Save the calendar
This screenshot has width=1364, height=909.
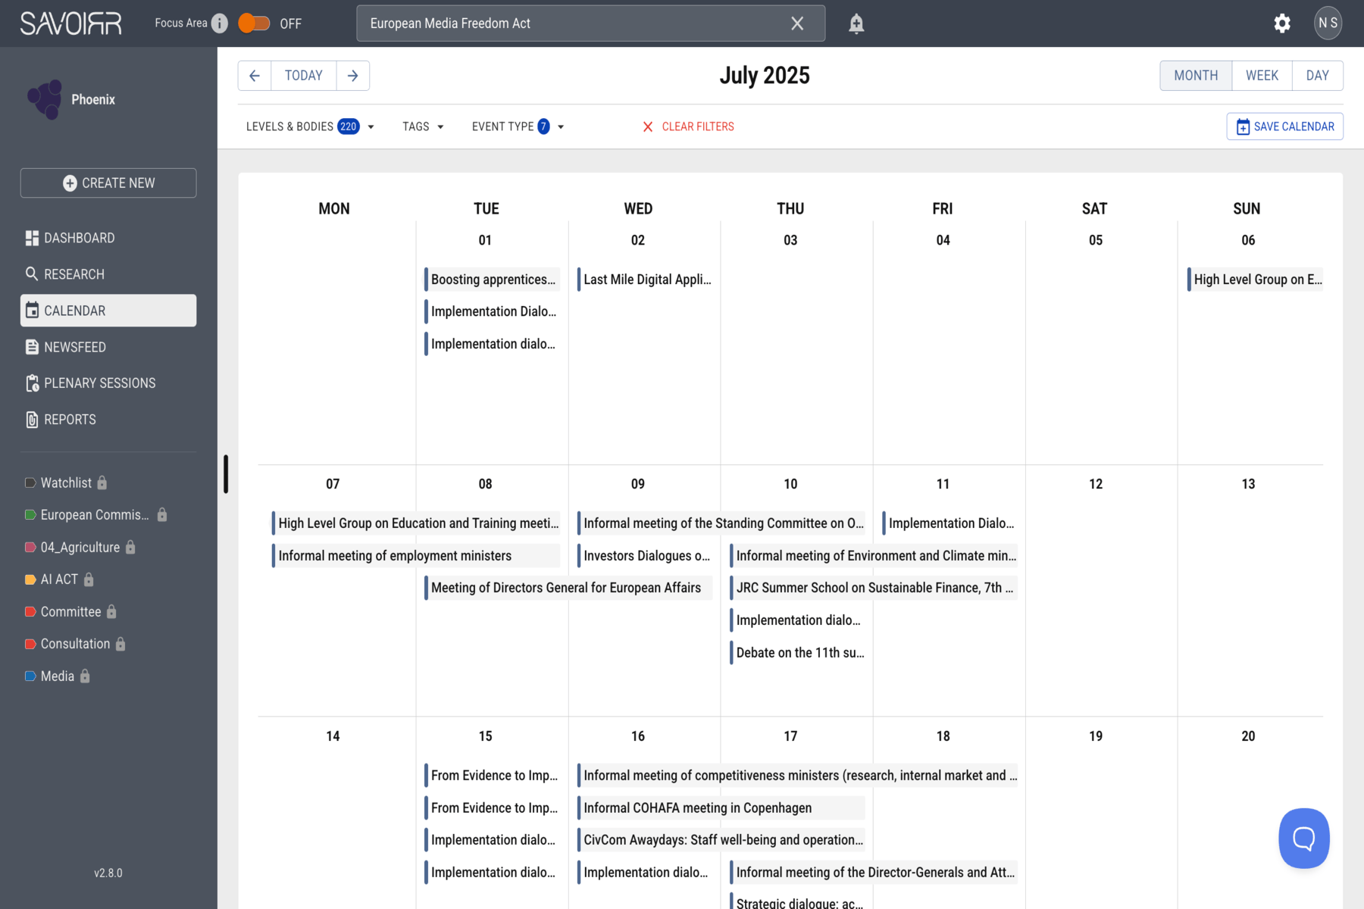[1285, 127]
